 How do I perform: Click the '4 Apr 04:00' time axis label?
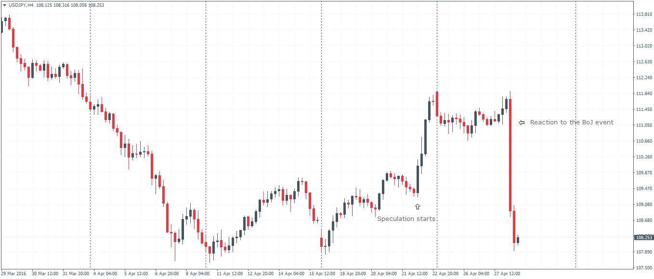[105, 274]
